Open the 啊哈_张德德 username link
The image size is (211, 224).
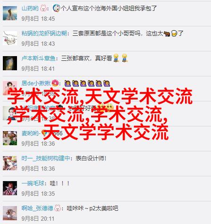click(37, 208)
